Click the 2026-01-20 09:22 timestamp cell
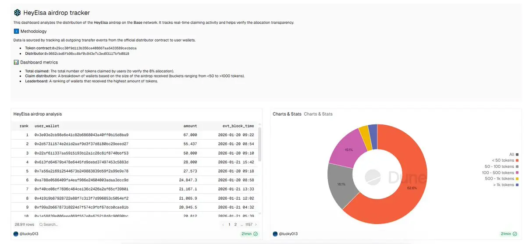The height and width of the screenshot is (244, 526). [x=236, y=135]
